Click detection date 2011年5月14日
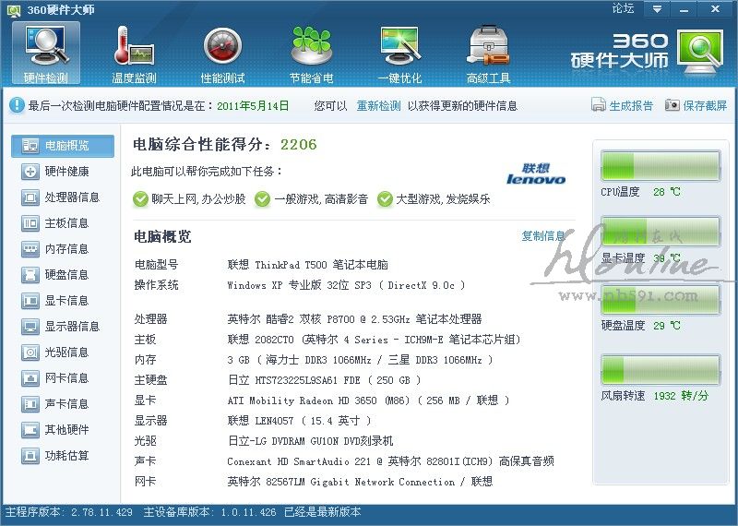This screenshot has height=526, width=738. click(253, 106)
